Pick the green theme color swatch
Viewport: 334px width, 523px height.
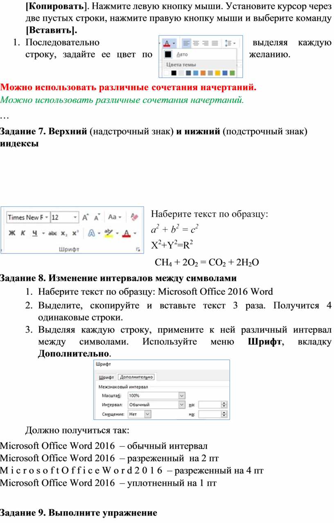tap(232, 73)
